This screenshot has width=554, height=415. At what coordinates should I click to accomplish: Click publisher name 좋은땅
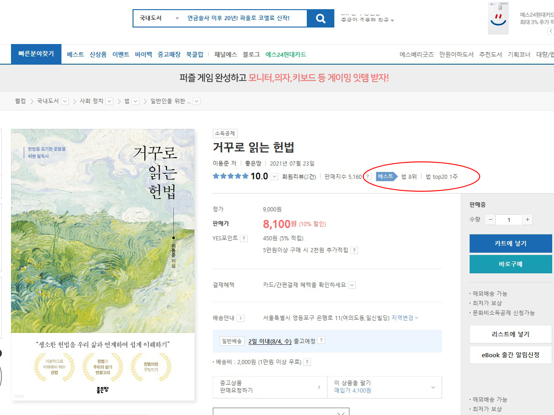(253, 163)
